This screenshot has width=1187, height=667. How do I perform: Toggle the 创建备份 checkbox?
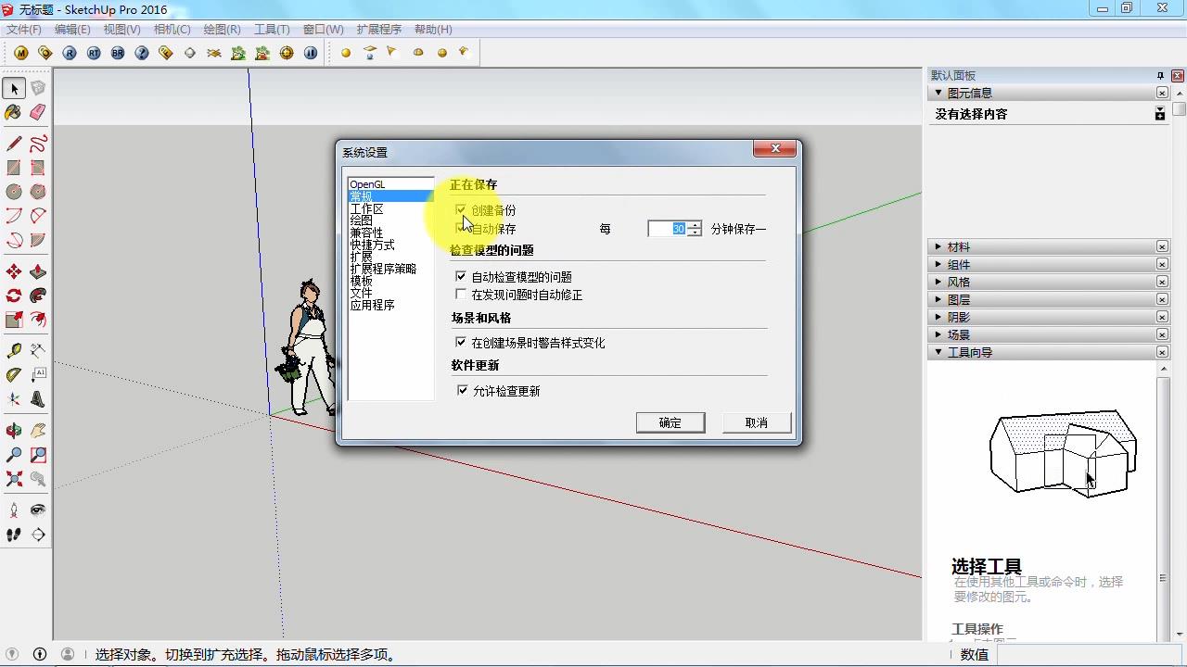click(x=461, y=210)
